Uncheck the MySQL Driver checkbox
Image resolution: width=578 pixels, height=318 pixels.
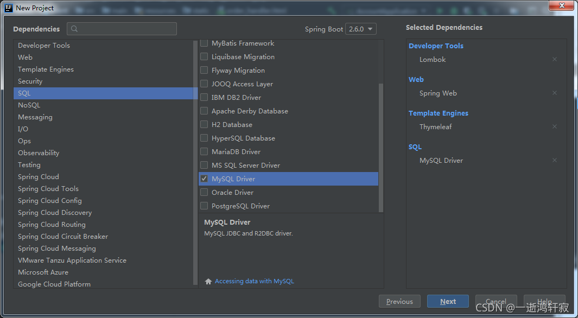coord(204,179)
